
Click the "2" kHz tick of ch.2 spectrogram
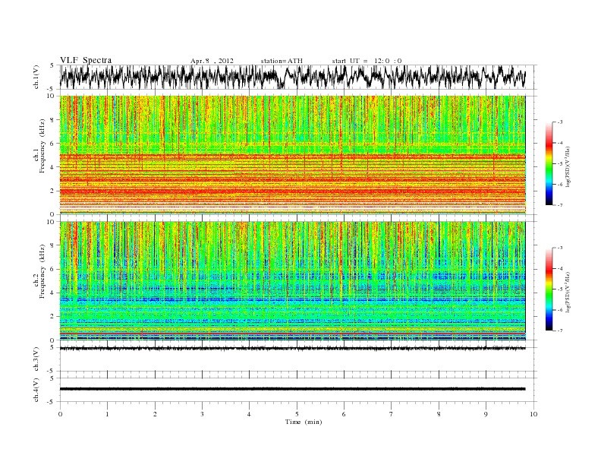click(52, 317)
